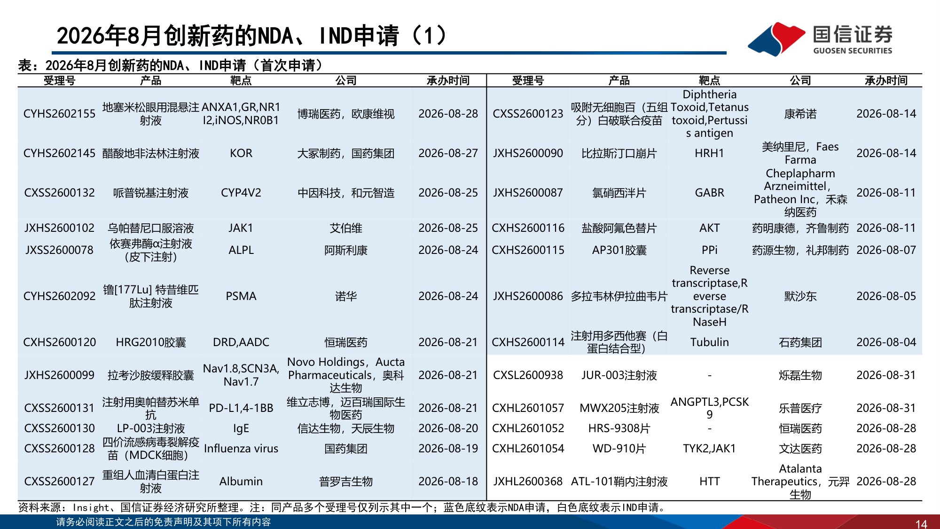Viewport: 940px width, 529px height.
Task: Click date 2026-08-07 for AP301胶囊
Action: pos(886,250)
